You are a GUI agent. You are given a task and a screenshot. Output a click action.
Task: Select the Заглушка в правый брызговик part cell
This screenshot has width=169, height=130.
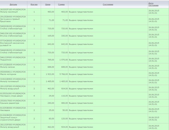point(13,20)
